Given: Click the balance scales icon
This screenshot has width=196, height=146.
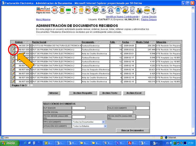Looking at the screenshot, I should point(111,10).
